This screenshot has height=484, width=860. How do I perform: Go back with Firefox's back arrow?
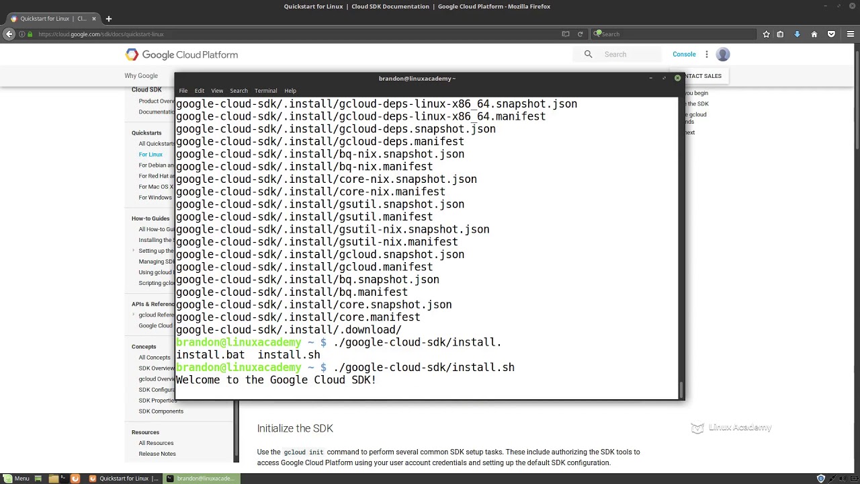pos(9,34)
